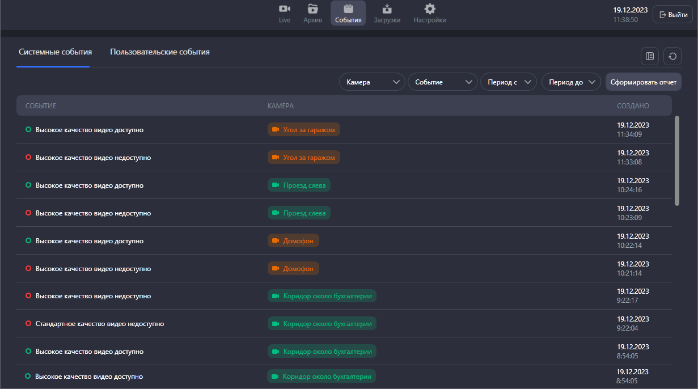Open Настройки gear icon

430,9
